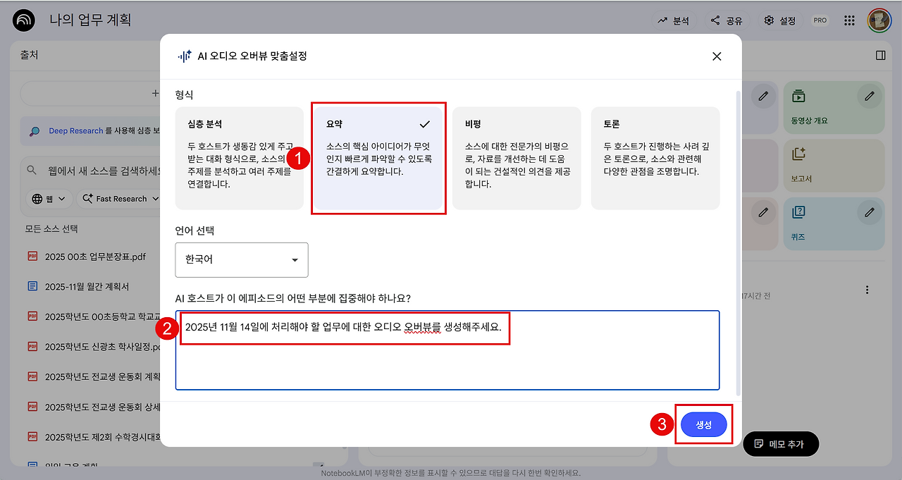The width and height of the screenshot is (902, 480).
Task: Select the 요약 format card
Action: pyautogui.click(x=378, y=158)
